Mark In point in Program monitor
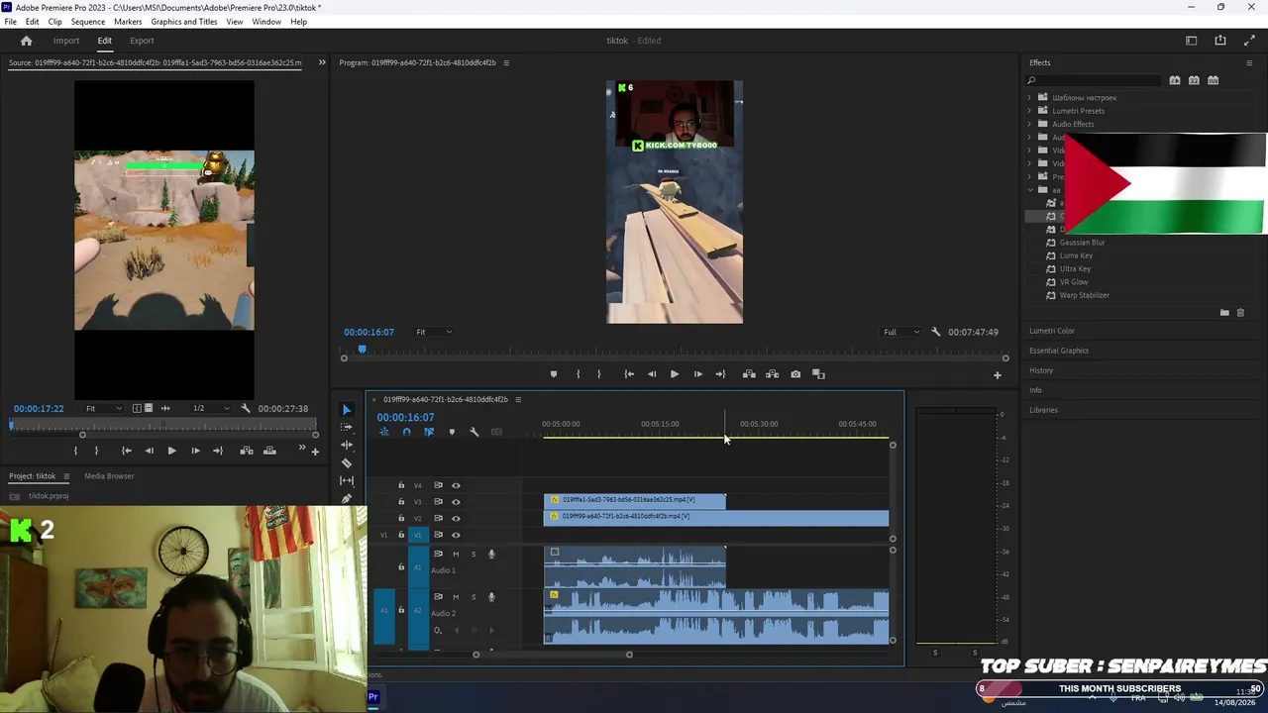Image resolution: width=1268 pixels, height=713 pixels. [578, 374]
